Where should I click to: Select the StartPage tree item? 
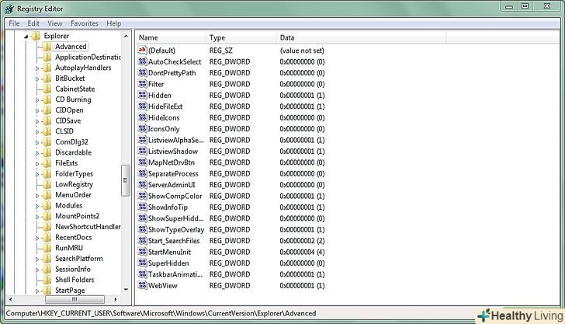click(70, 290)
